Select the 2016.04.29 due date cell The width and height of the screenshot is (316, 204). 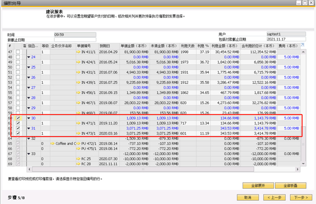click(x=108, y=52)
